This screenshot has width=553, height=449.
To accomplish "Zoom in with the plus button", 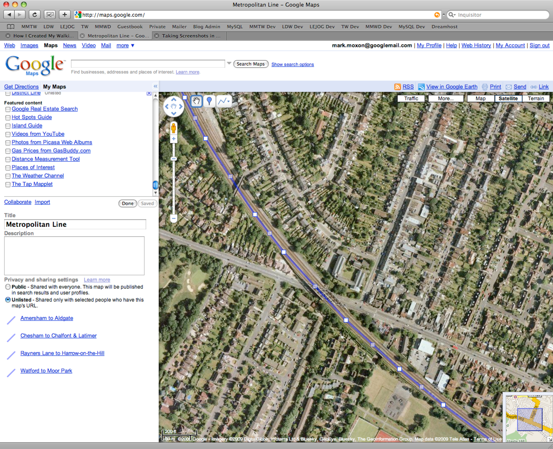I will click(x=174, y=139).
